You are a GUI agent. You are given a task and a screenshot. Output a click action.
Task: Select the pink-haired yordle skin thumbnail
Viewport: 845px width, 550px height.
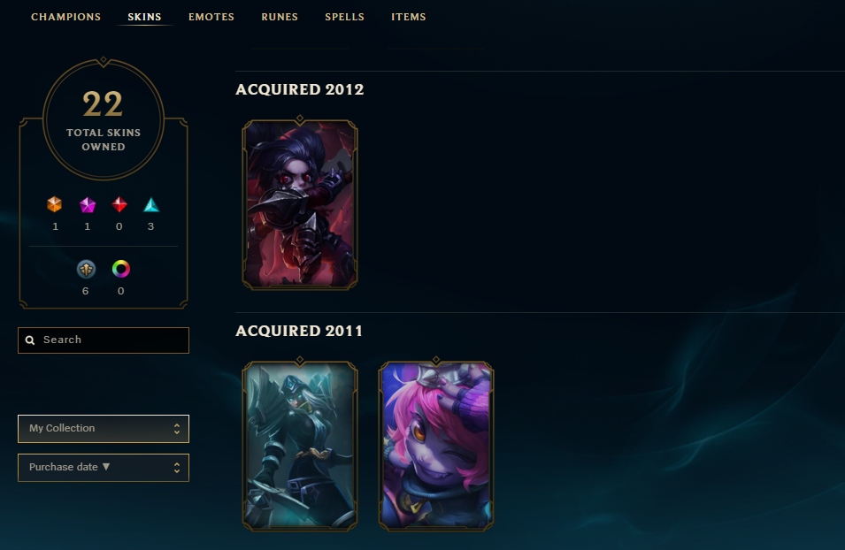pyautogui.click(x=436, y=446)
